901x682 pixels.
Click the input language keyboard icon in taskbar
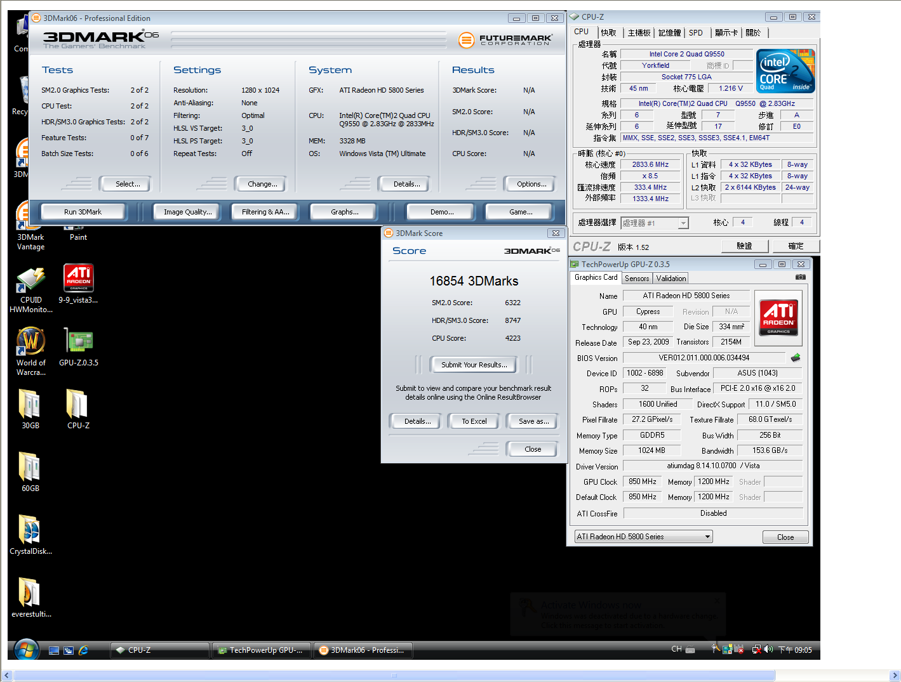(x=690, y=650)
